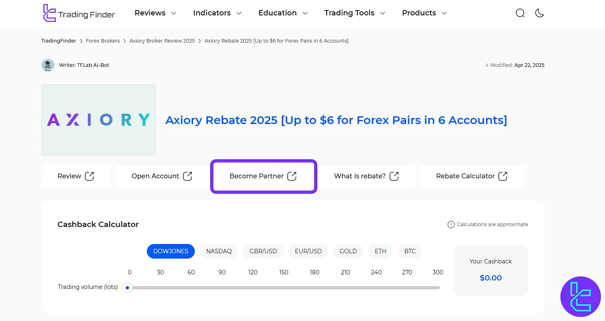Select the DOWJONES instrument chip

coord(171,251)
